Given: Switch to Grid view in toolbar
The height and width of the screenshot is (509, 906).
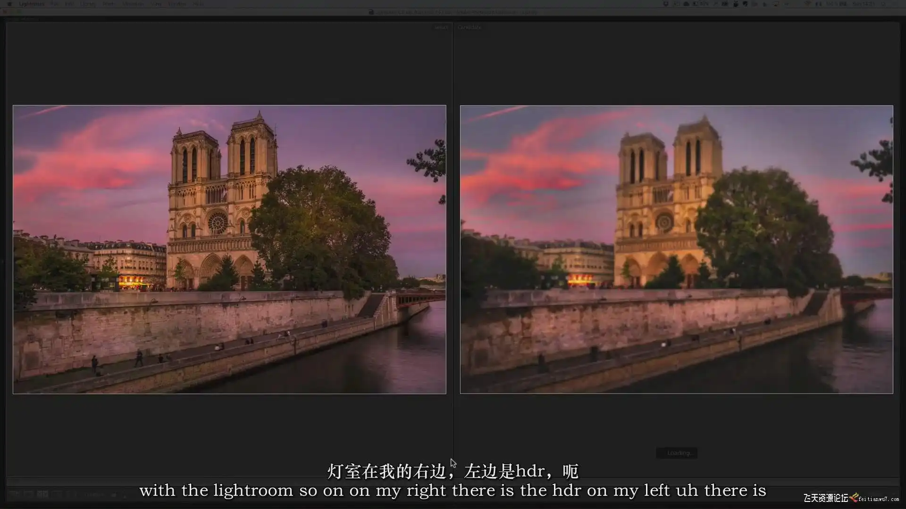Looking at the screenshot, I should [14, 494].
